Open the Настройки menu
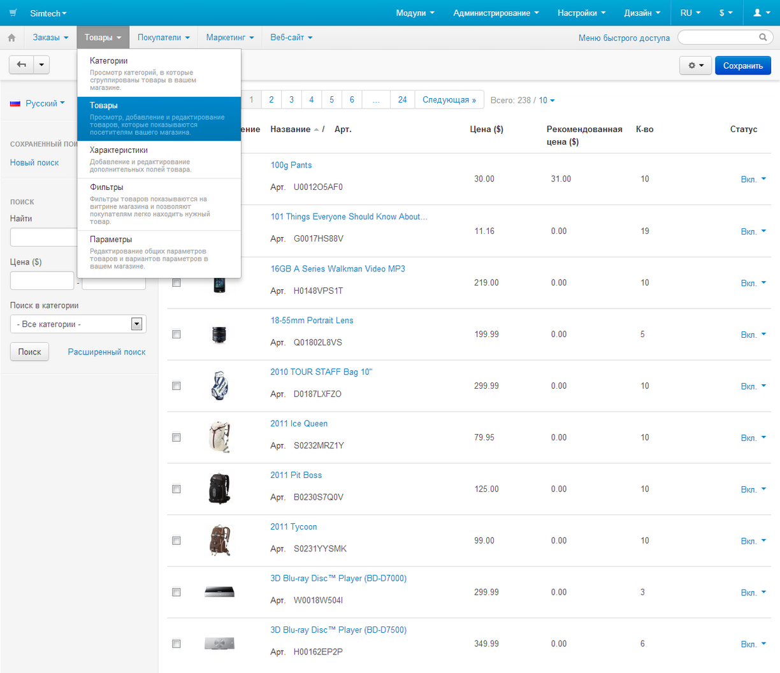 coord(581,13)
